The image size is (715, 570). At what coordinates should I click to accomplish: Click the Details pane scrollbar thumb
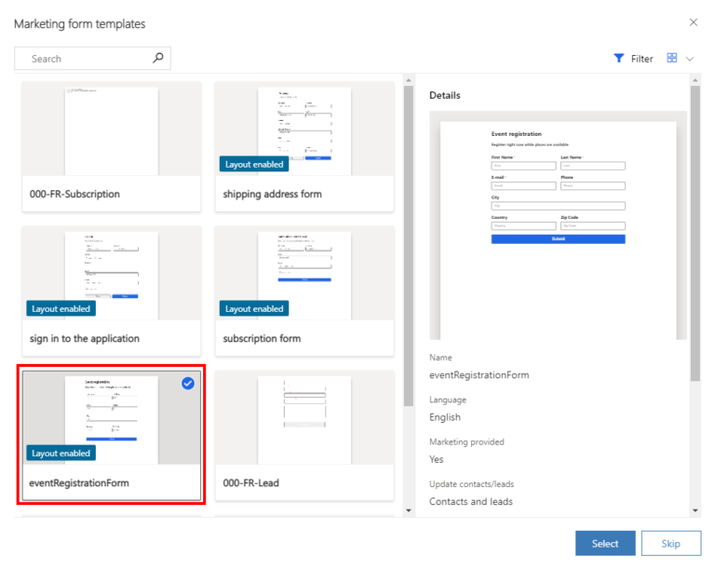pyautogui.click(x=695, y=233)
